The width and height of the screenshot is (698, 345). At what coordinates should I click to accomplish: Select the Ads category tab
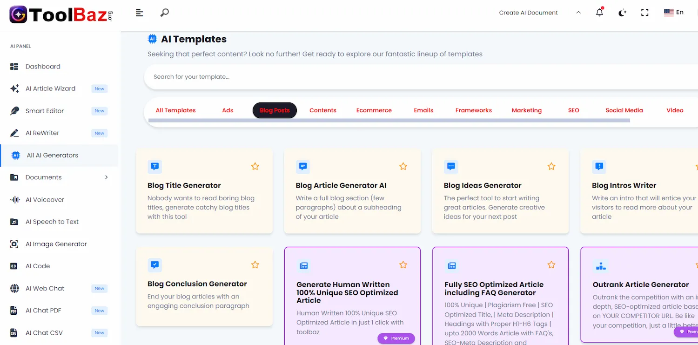[228, 110]
